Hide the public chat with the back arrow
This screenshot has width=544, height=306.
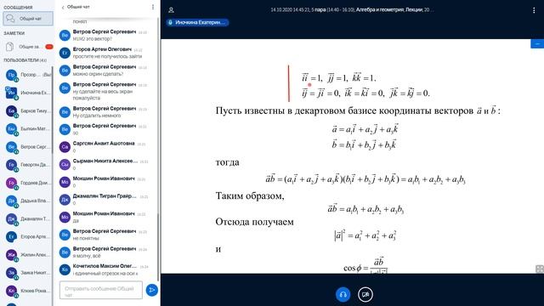[63, 8]
